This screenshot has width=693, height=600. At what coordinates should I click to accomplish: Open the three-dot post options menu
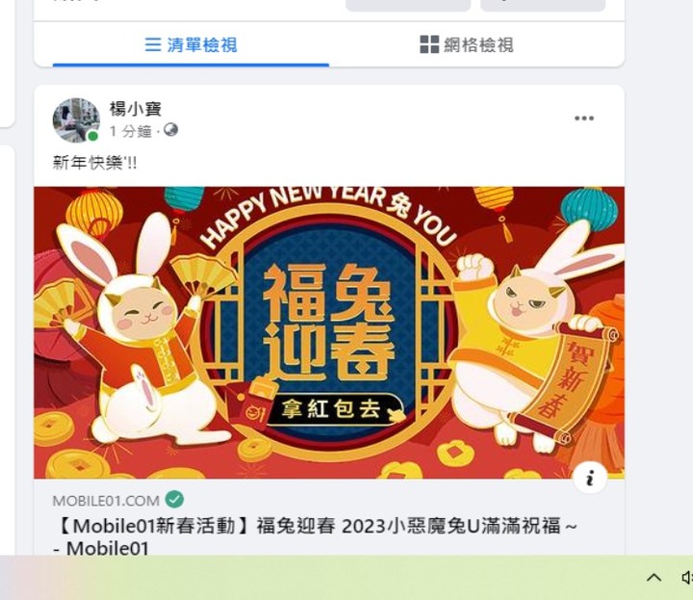click(x=584, y=118)
